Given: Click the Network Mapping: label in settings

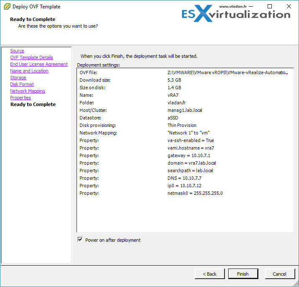Looking at the screenshot, I should point(98,133).
